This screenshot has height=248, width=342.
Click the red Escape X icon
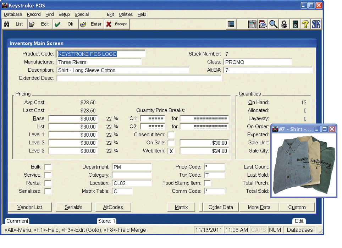(x=109, y=24)
